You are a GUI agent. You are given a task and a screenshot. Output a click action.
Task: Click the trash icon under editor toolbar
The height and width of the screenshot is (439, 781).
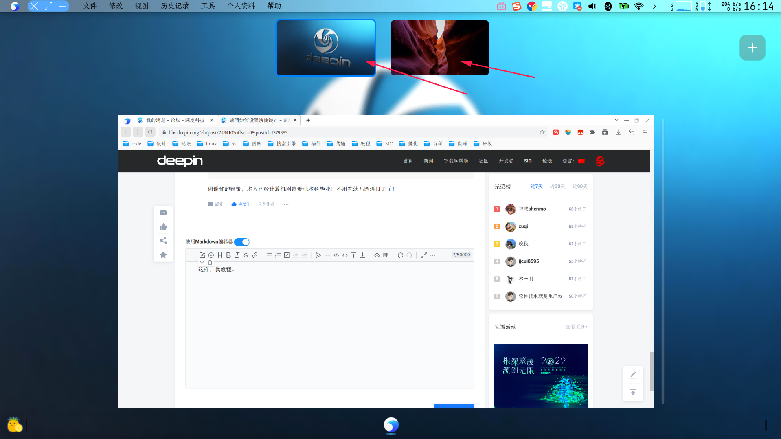(x=210, y=263)
